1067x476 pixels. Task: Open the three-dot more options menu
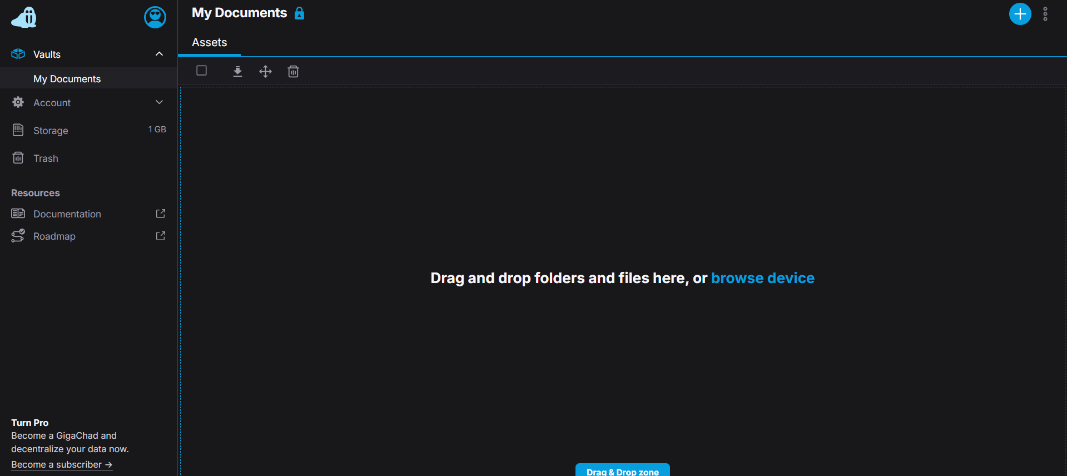1045,14
